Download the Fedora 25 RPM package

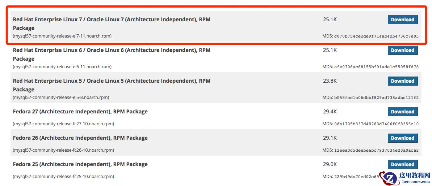[403, 164]
